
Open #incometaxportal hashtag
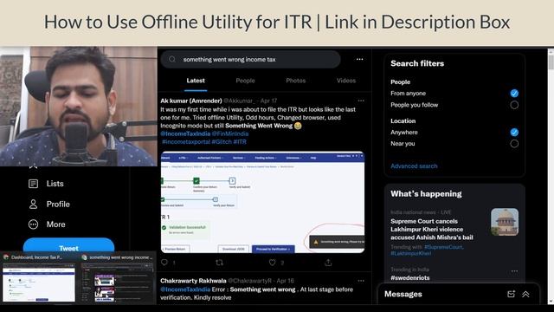coord(186,142)
